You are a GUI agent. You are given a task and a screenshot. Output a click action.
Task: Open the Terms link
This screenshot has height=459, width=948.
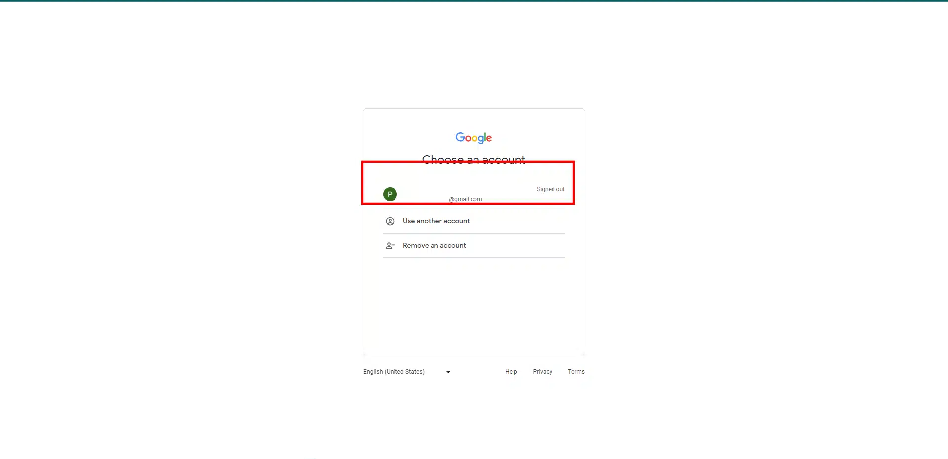coord(576,371)
